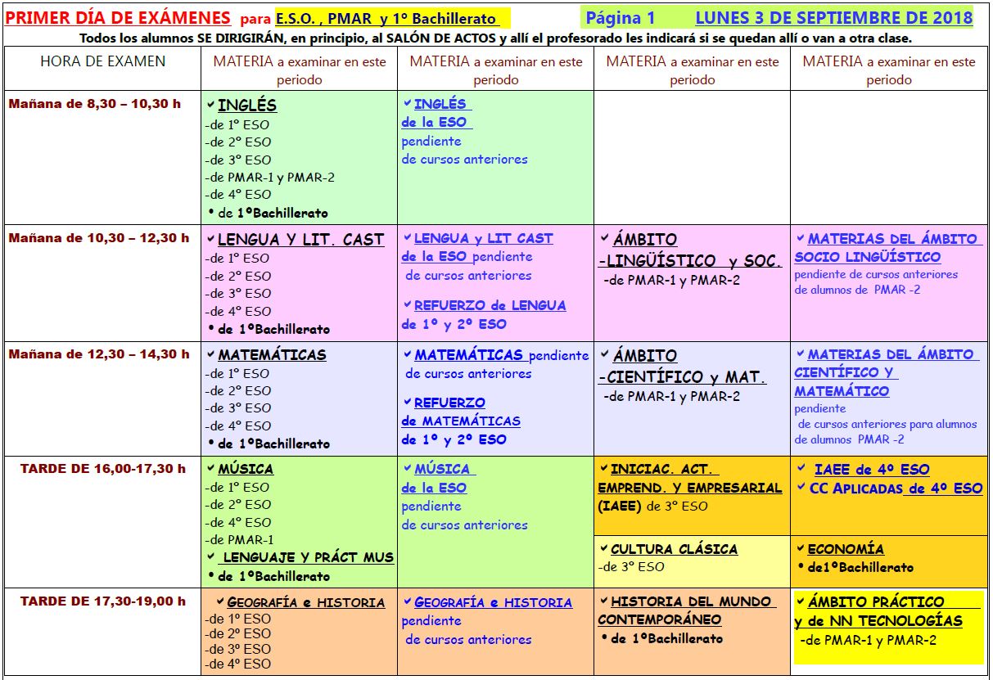
Task: Select the TARDE DE 16,00-17,30 h slot
Action: click(x=102, y=469)
